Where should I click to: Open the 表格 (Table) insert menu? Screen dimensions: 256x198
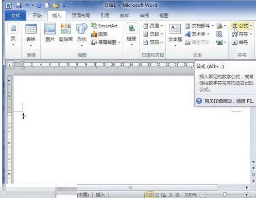[31, 35]
